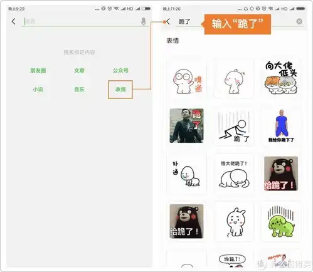
Task: Tap back arrow in left search screen
Action: click(14, 21)
